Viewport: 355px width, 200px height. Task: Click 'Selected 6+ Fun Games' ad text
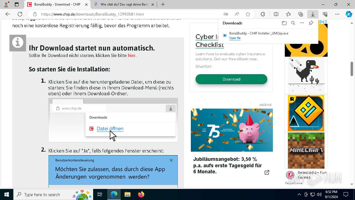pyautogui.click(x=312, y=175)
